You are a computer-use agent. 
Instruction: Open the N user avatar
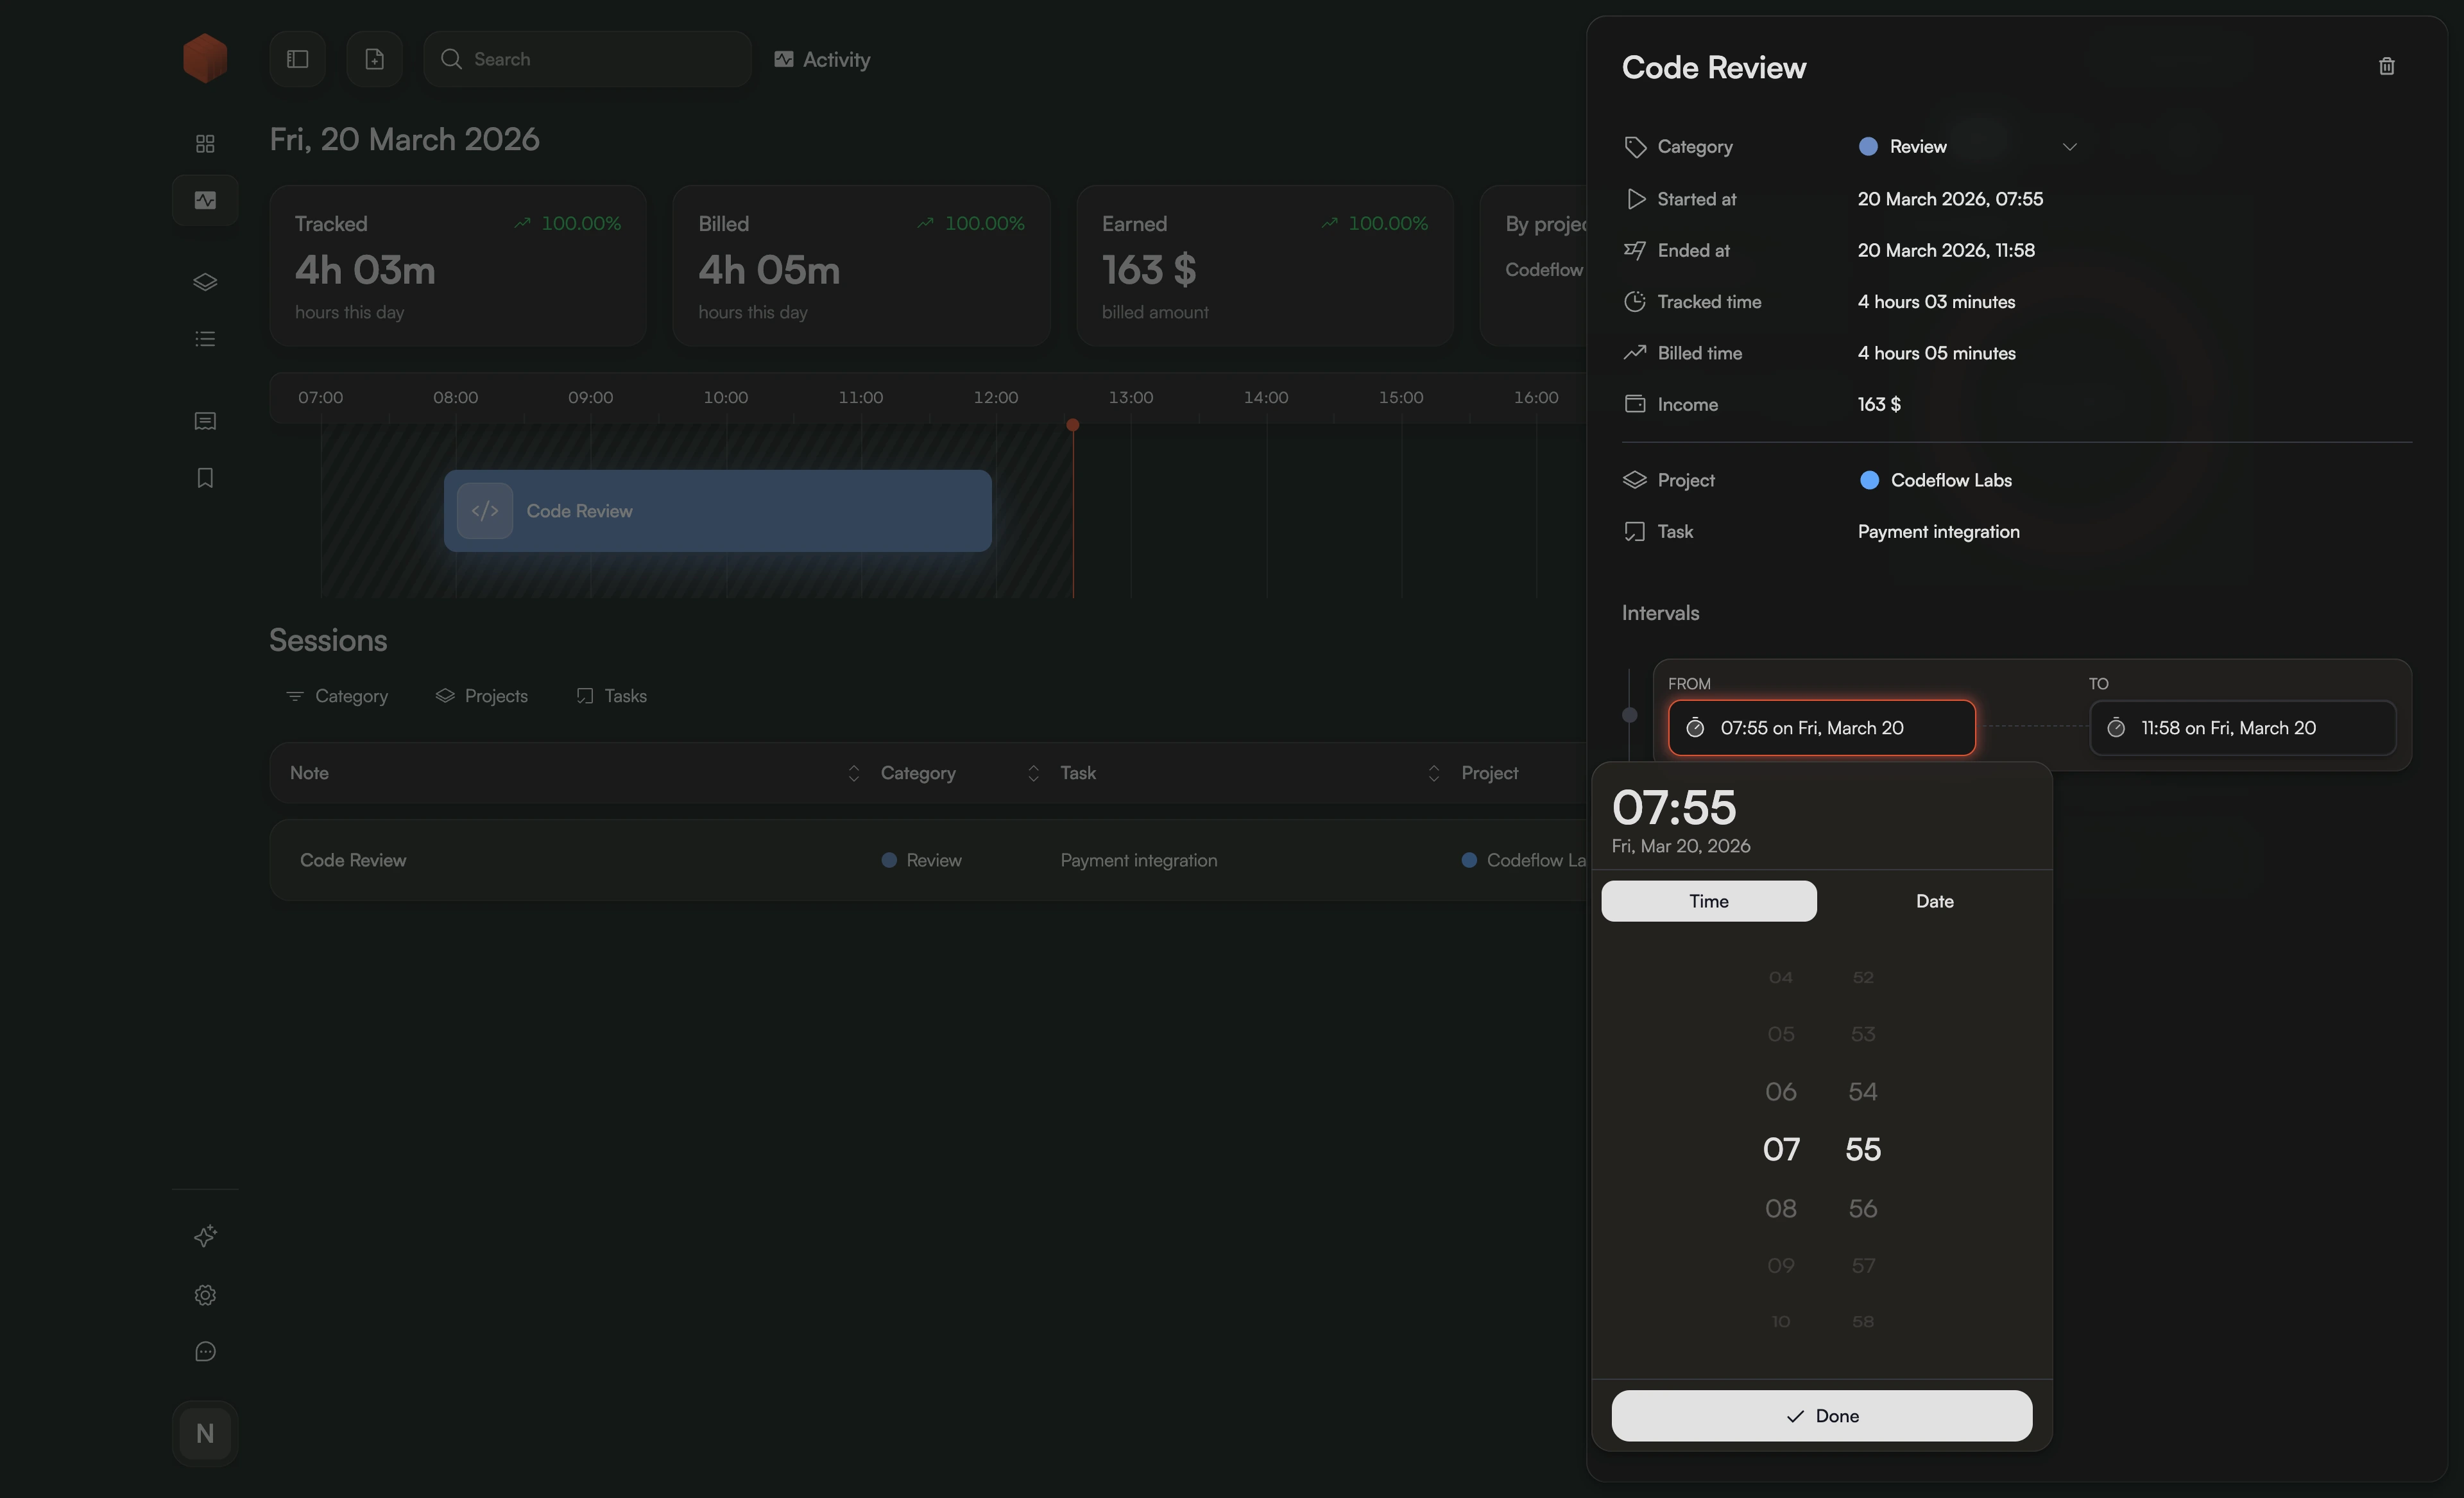(205, 1432)
